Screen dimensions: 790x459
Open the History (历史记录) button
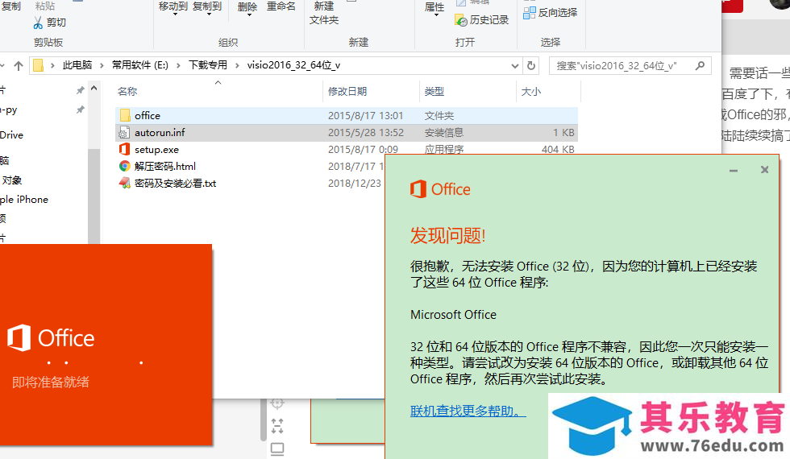coord(482,20)
